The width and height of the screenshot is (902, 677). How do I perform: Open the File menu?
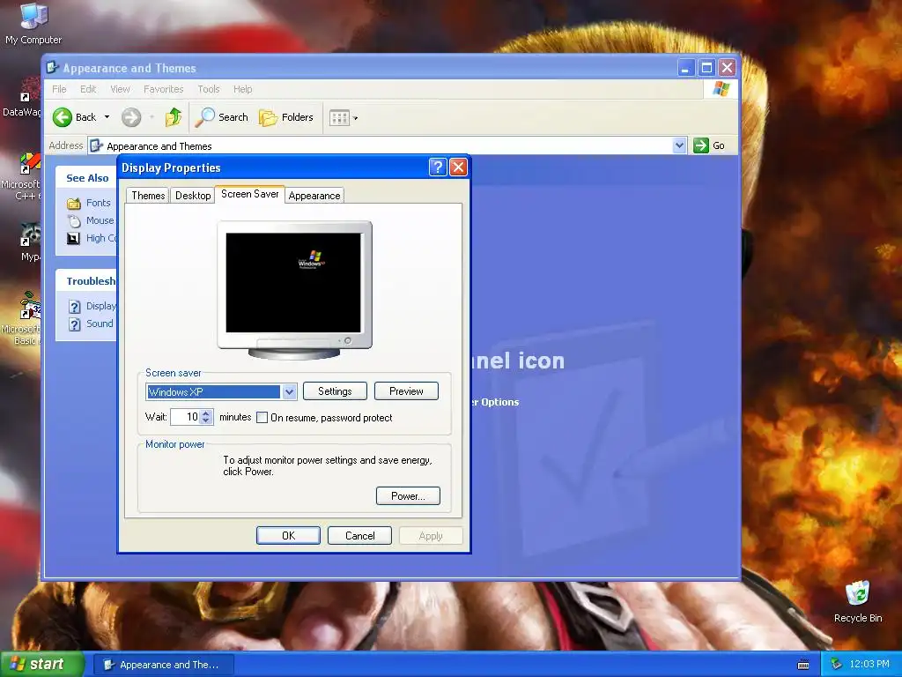[59, 89]
